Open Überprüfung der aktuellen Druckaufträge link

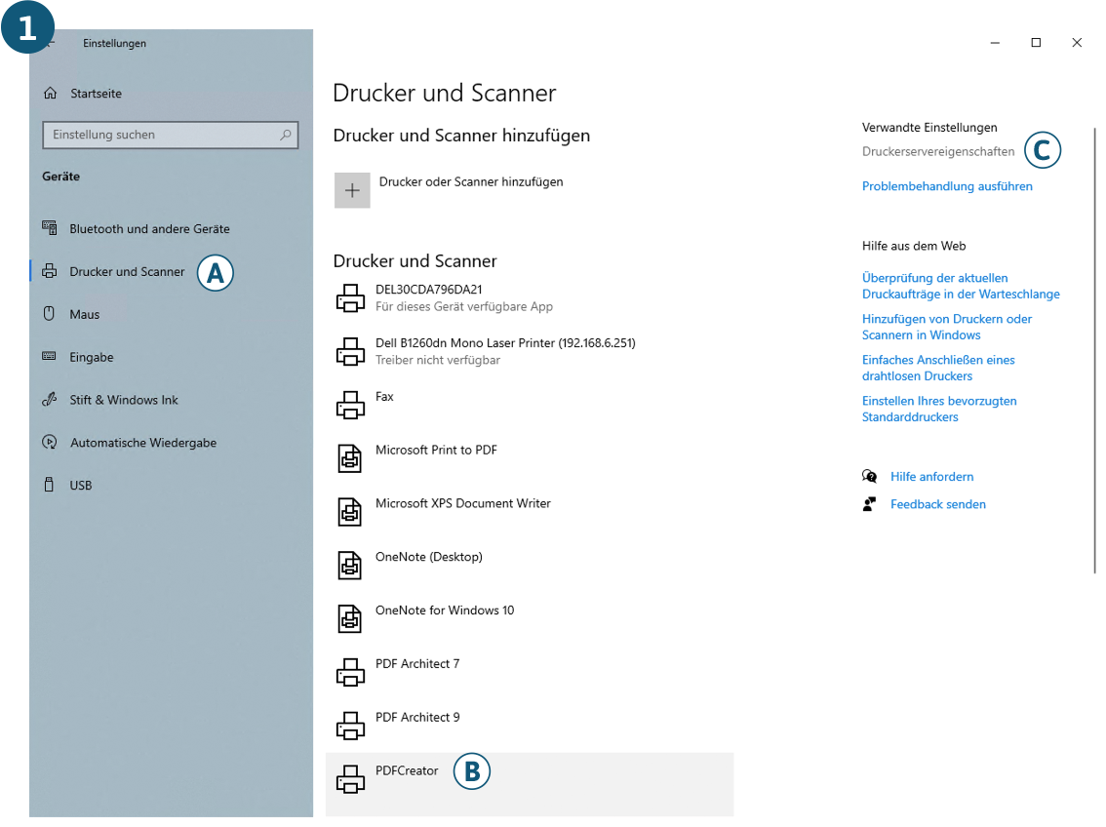click(x=961, y=286)
